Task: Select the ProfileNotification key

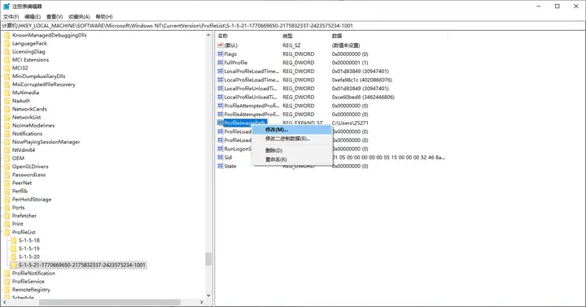Action: 33,273
